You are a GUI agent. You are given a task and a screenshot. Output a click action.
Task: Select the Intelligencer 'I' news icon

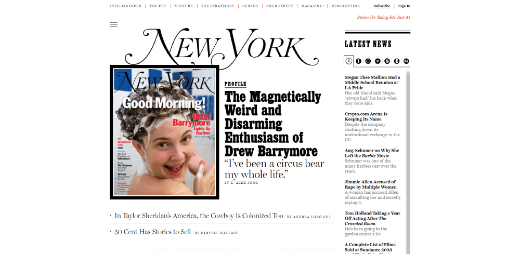tap(358, 61)
